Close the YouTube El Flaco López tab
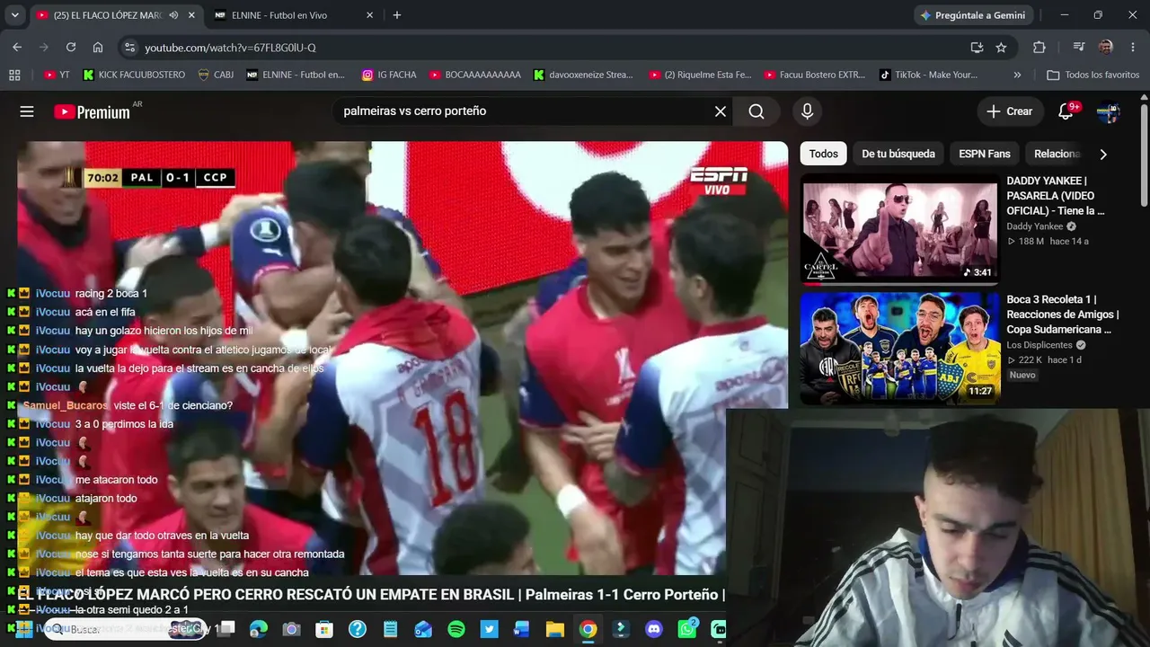Screen dimensions: 1150x647 point(191,15)
